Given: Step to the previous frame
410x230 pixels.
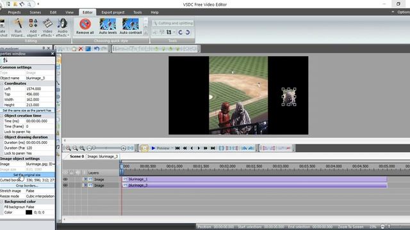Looking at the screenshot, I should point(192,148).
